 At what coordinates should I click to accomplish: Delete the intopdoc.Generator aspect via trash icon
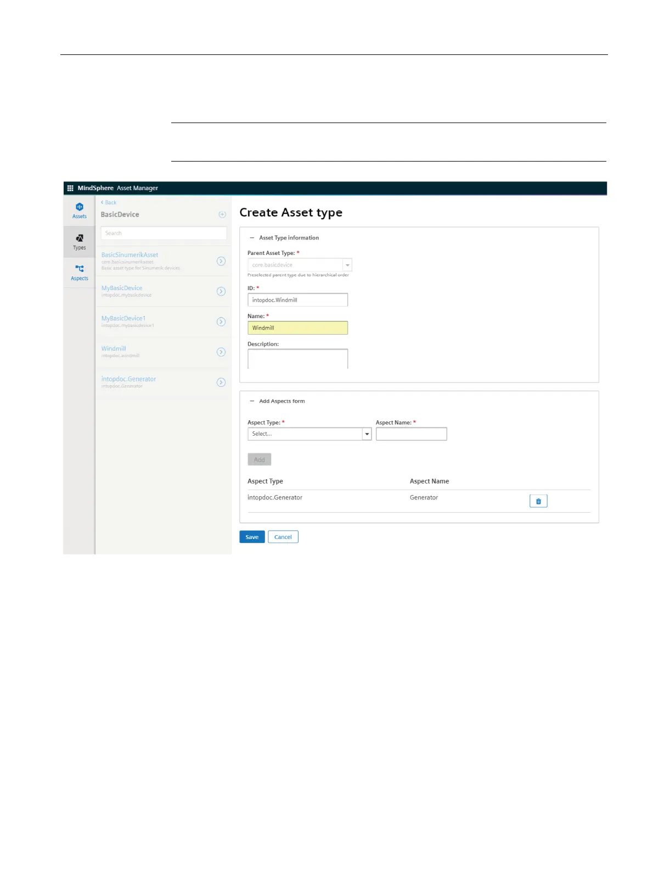(538, 501)
